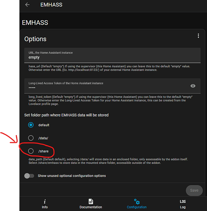Click the data_path description text
207x211 pixels.
tap(108, 161)
